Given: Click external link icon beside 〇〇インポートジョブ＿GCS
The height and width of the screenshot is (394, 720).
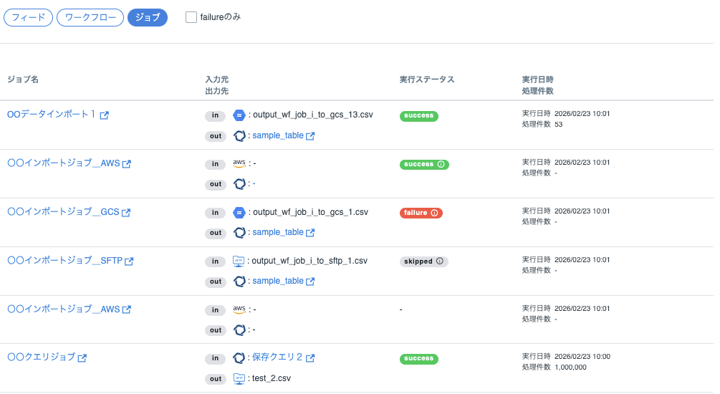Looking at the screenshot, I should (x=126, y=213).
